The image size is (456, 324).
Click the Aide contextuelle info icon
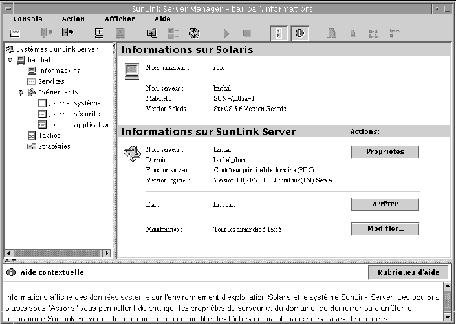11,272
